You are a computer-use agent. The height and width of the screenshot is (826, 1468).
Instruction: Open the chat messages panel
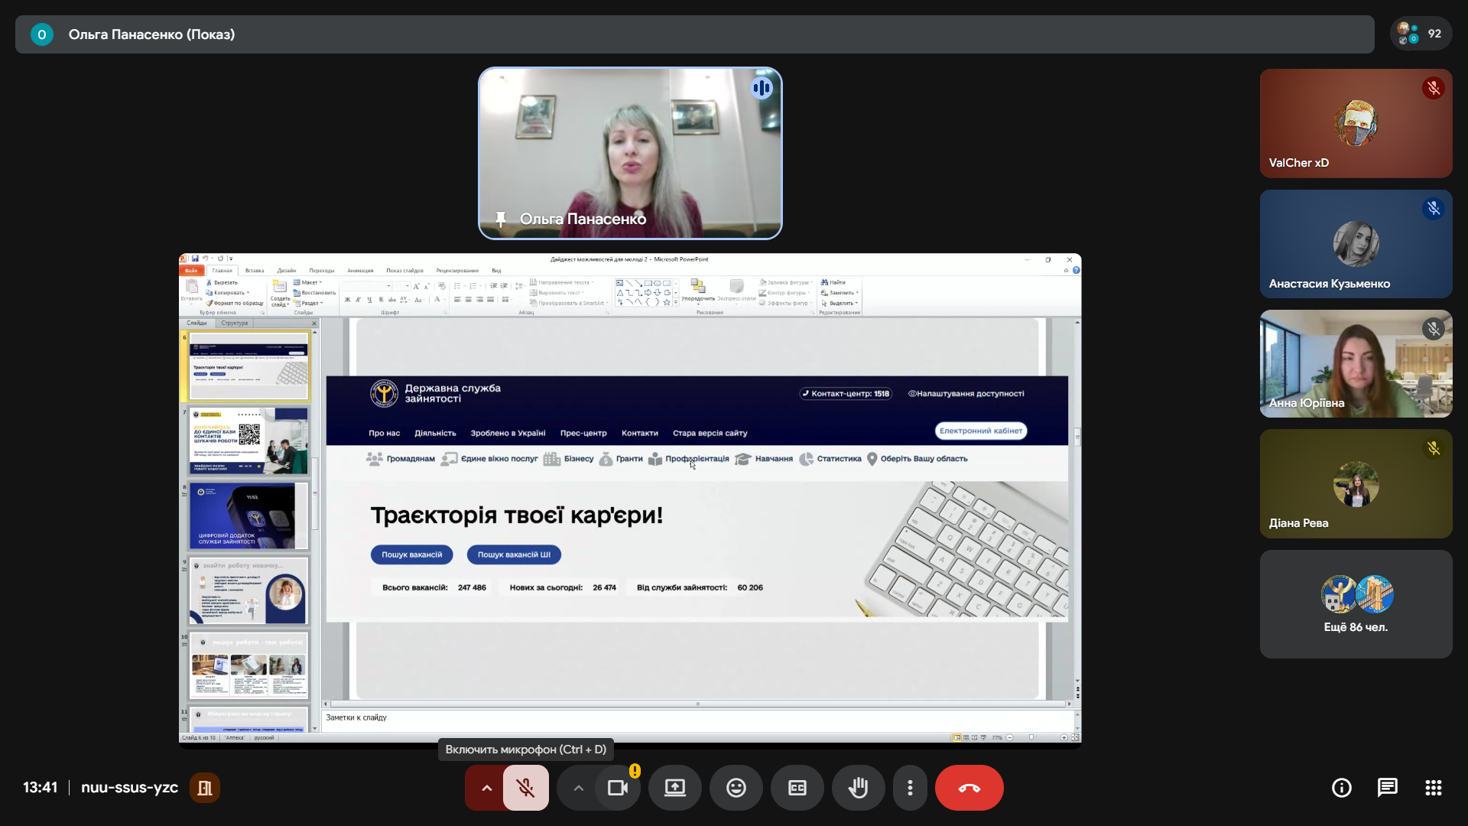1387,788
